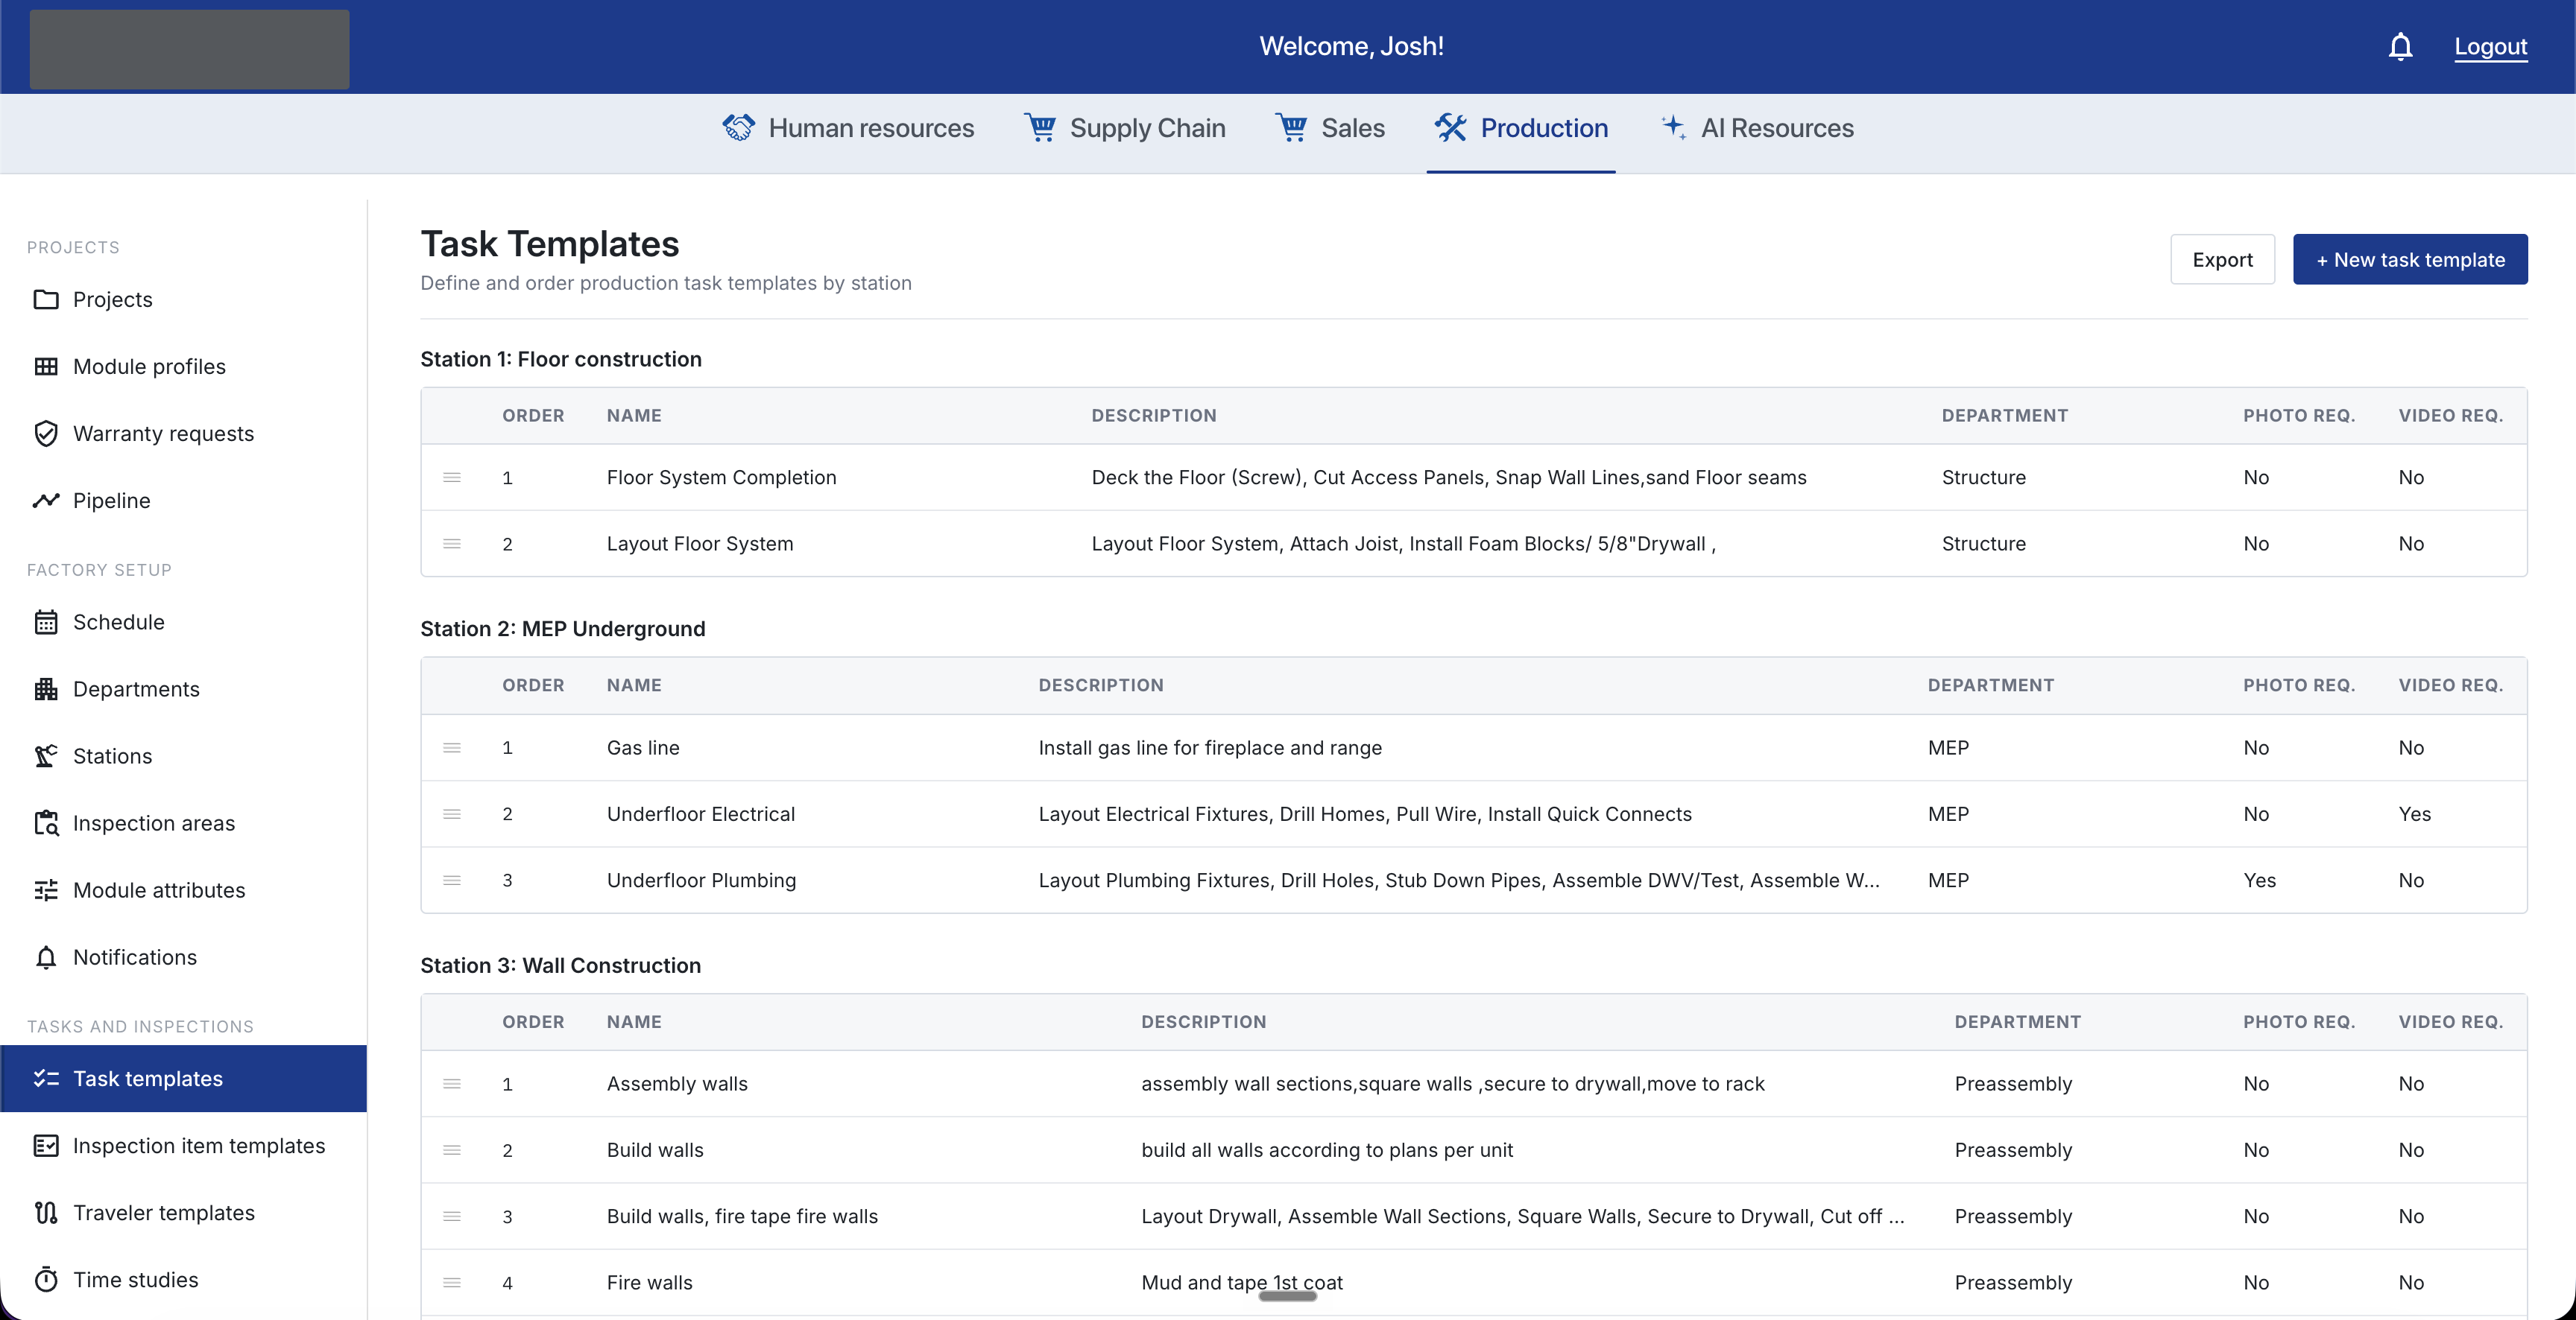This screenshot has height=1320, width=2576.
Task: Open the Sales tab
Action: point(1330,128)
